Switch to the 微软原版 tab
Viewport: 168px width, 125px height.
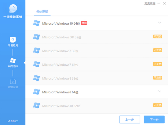(42, 12)
